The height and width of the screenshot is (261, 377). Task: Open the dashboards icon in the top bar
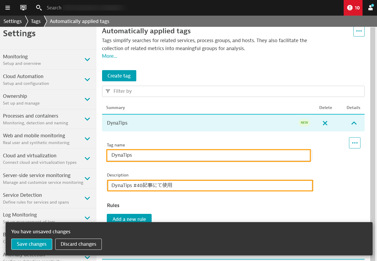click(23, 8)
